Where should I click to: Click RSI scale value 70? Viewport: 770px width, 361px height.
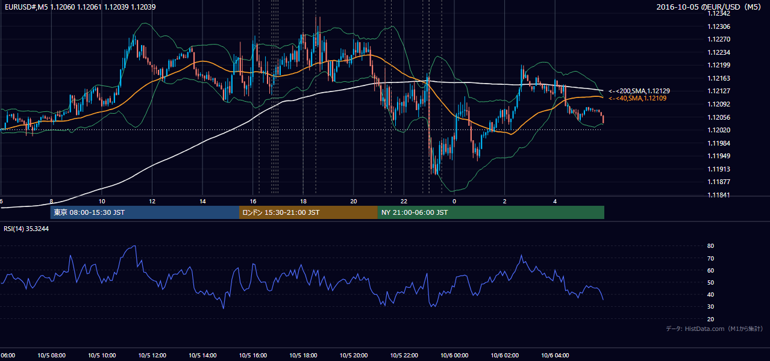(711, 258)
